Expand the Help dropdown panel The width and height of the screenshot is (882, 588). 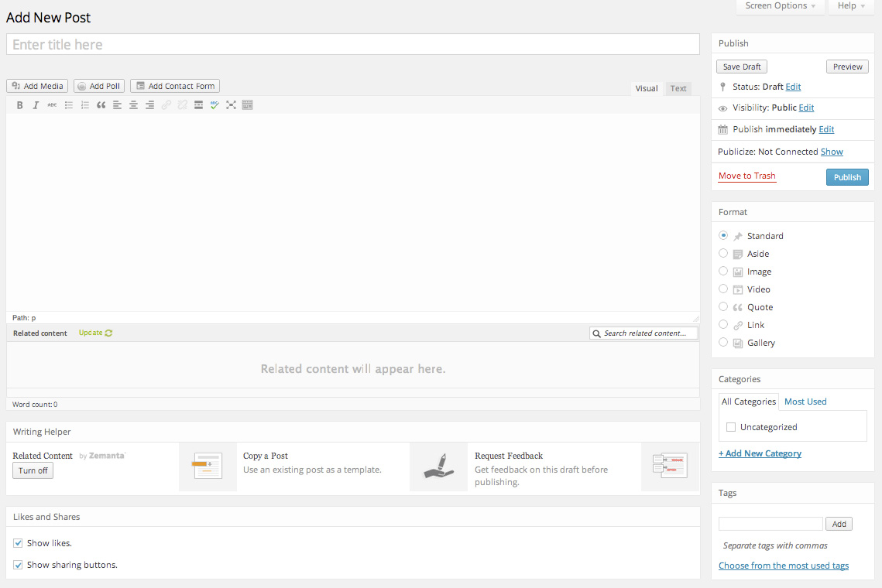(x=851, y=6)
